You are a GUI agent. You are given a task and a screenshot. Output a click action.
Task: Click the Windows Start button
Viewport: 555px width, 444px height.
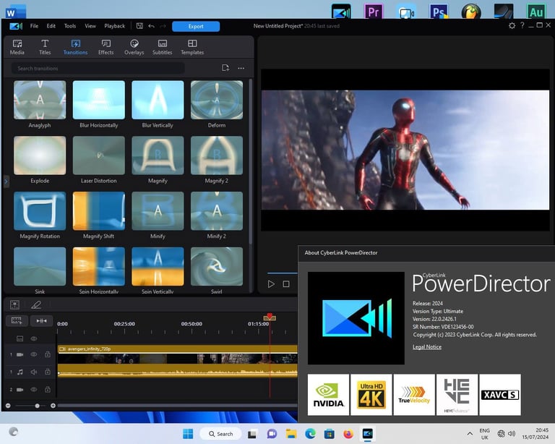tap(188, 434)
